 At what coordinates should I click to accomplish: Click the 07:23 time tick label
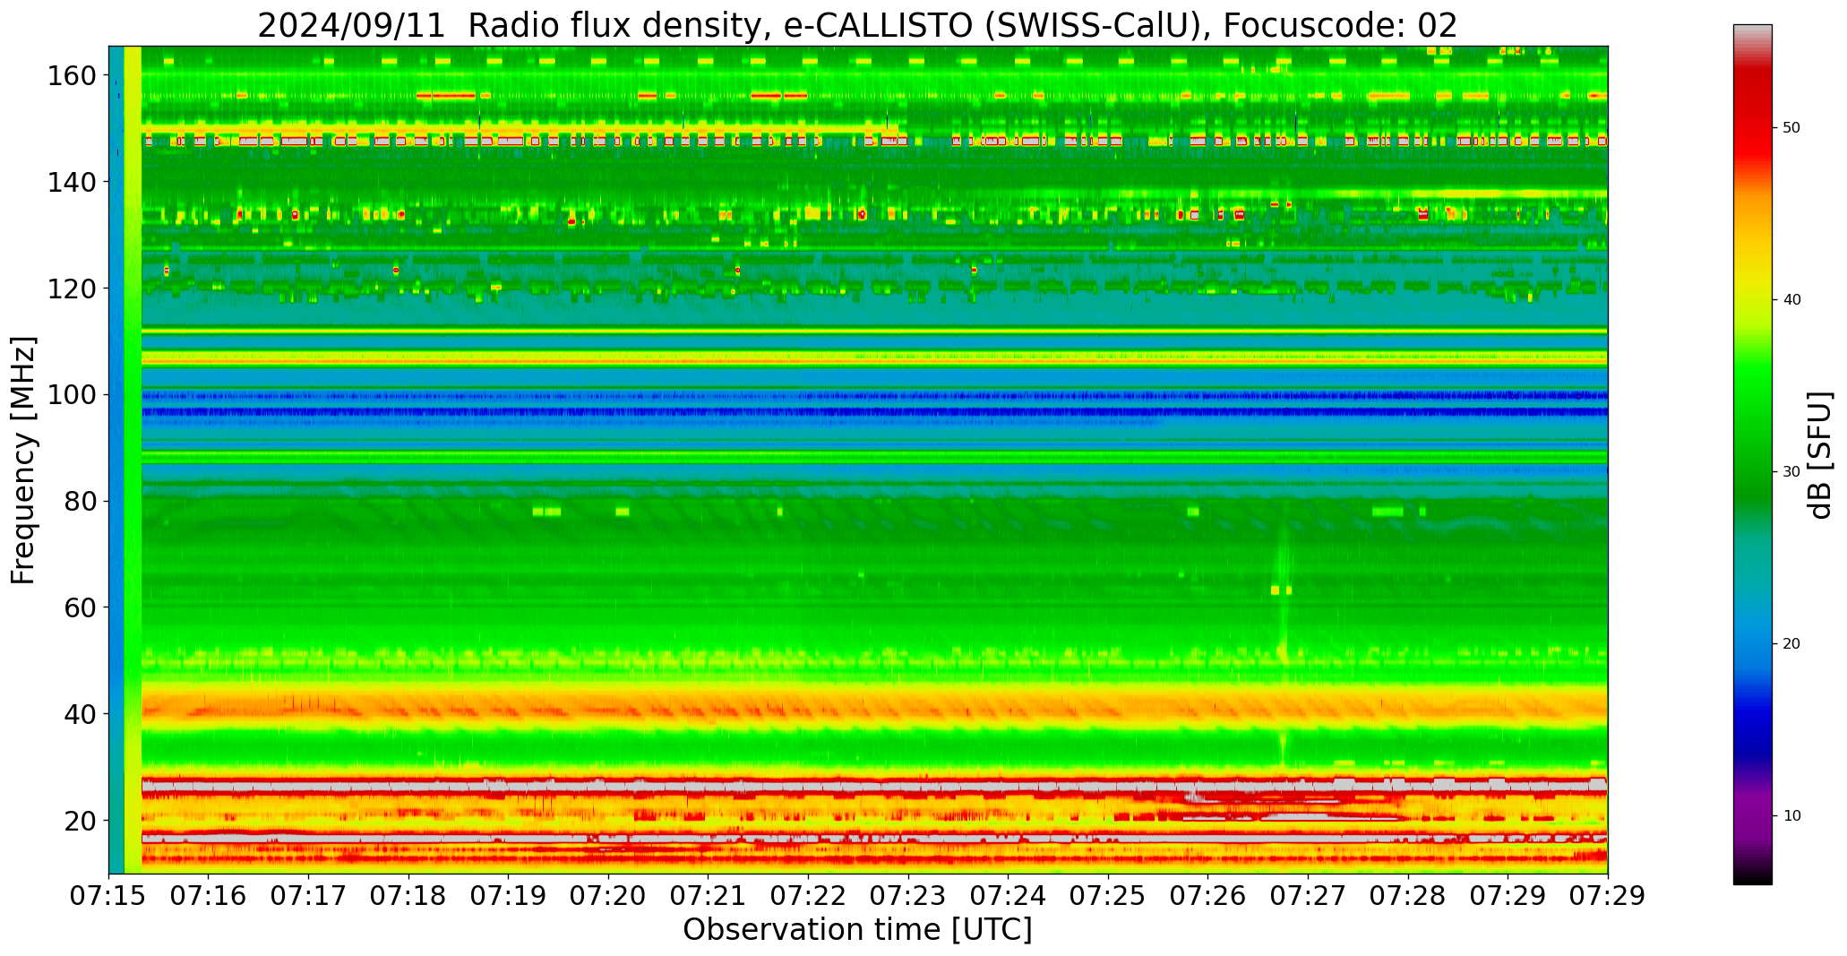point(908,895)
